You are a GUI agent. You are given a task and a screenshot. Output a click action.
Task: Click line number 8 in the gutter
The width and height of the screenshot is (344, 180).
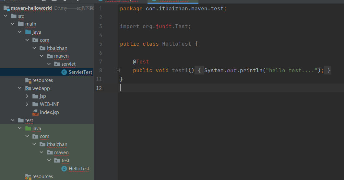pos(101,71)
